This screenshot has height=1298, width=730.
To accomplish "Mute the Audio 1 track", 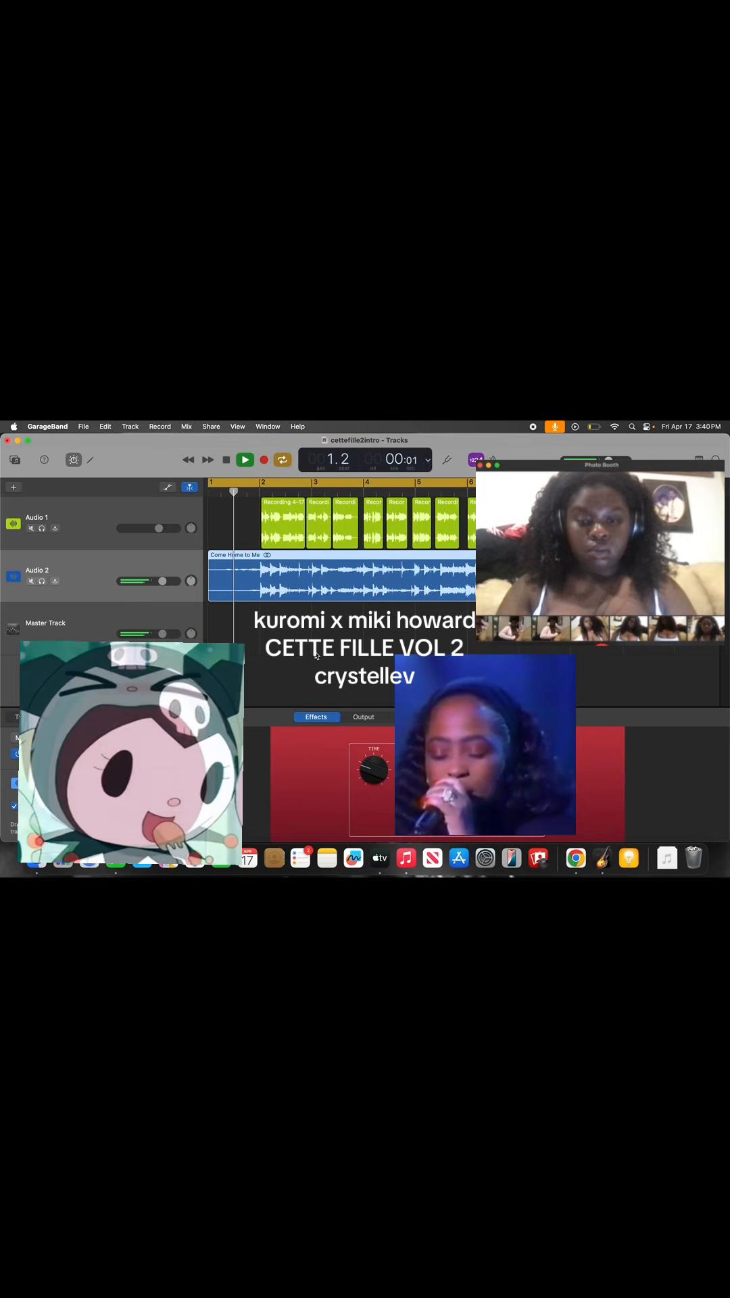I will point(31,528).
